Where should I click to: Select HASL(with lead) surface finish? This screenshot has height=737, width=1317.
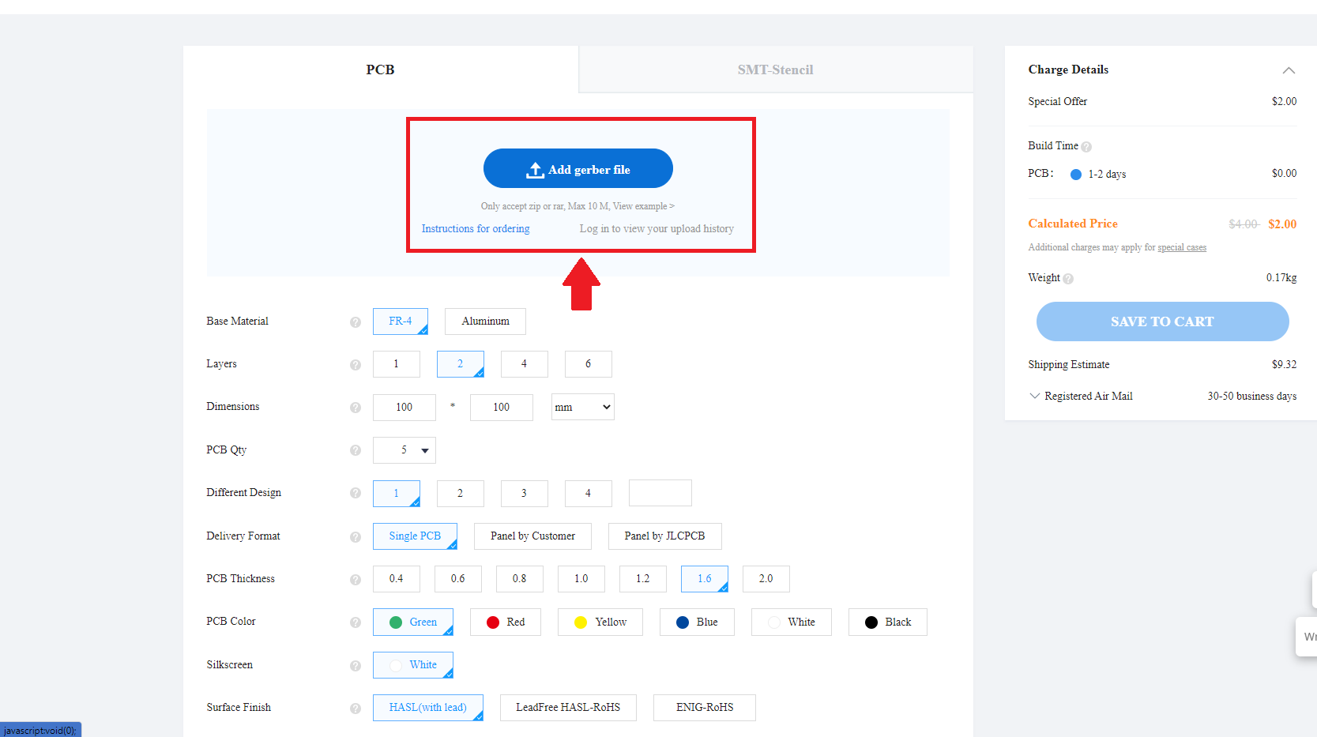point(428,708)
